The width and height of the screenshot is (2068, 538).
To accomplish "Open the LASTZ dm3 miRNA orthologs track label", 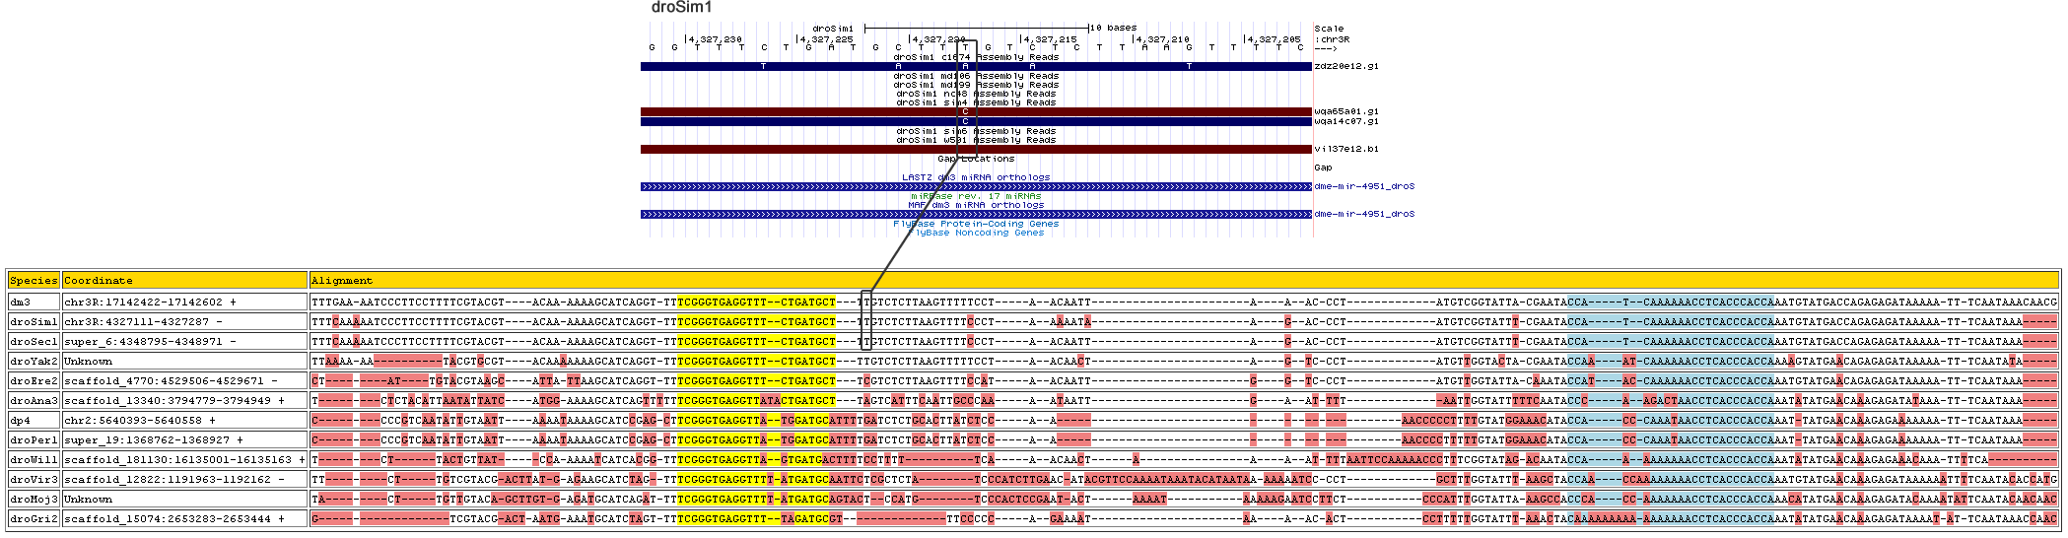I will [976, 177].
